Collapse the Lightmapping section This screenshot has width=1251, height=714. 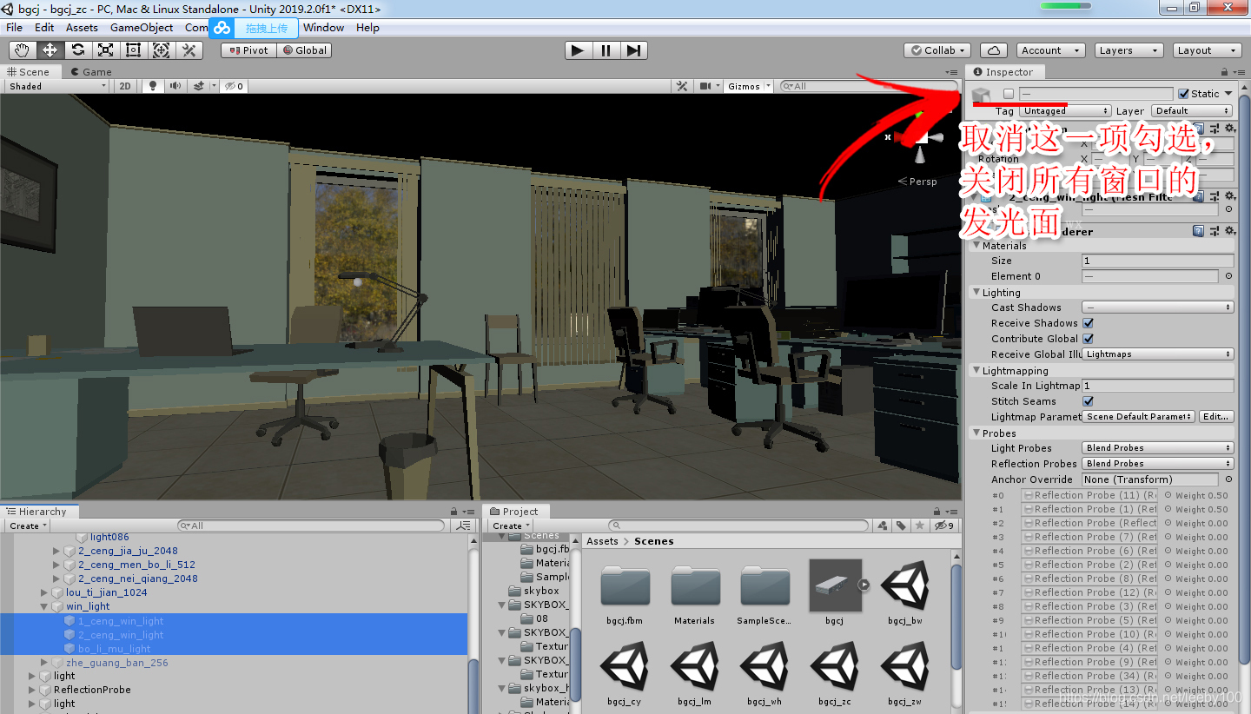click(x=976, y=371)
